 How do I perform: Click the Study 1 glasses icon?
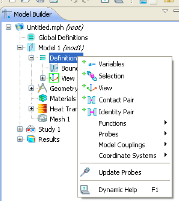[x=31, y=129]
